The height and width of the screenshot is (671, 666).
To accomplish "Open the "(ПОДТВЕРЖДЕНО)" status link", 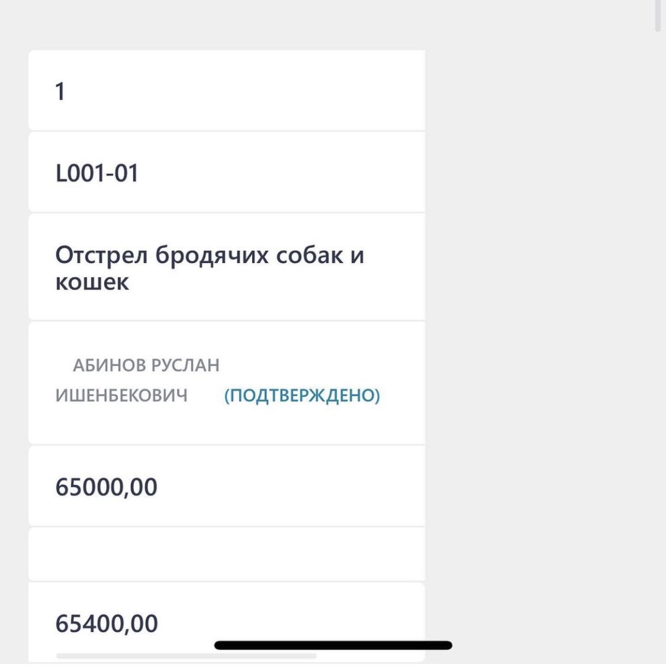I will (302, 396).
